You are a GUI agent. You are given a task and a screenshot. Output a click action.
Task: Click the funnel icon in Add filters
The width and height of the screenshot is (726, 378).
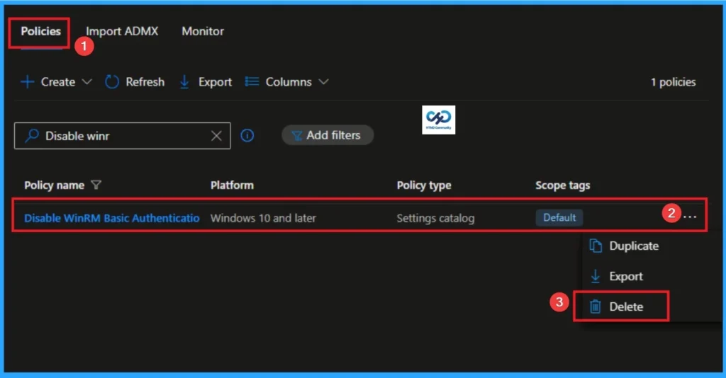(x=296, y=135)
